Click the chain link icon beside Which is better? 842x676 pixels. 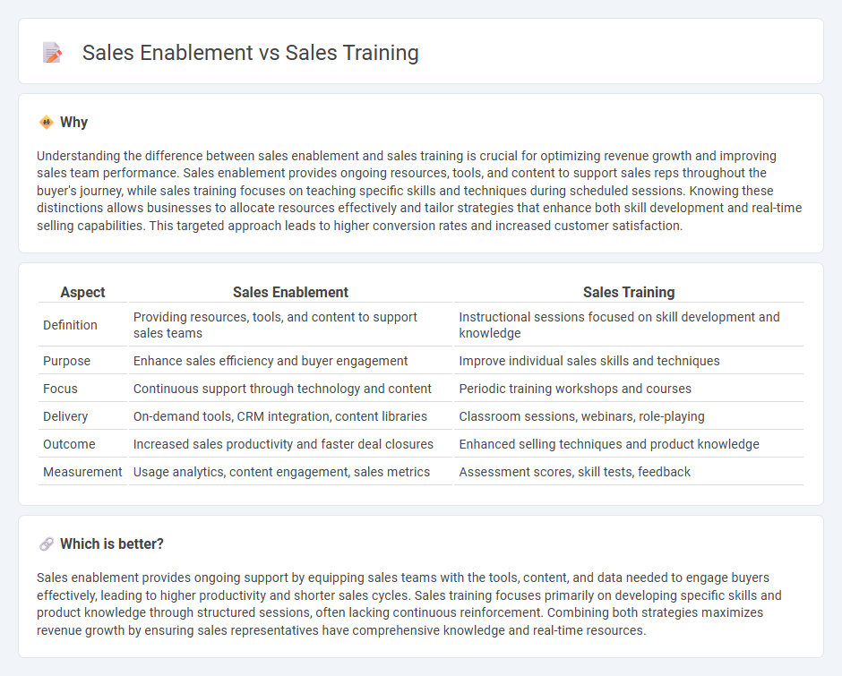point(47,543)
